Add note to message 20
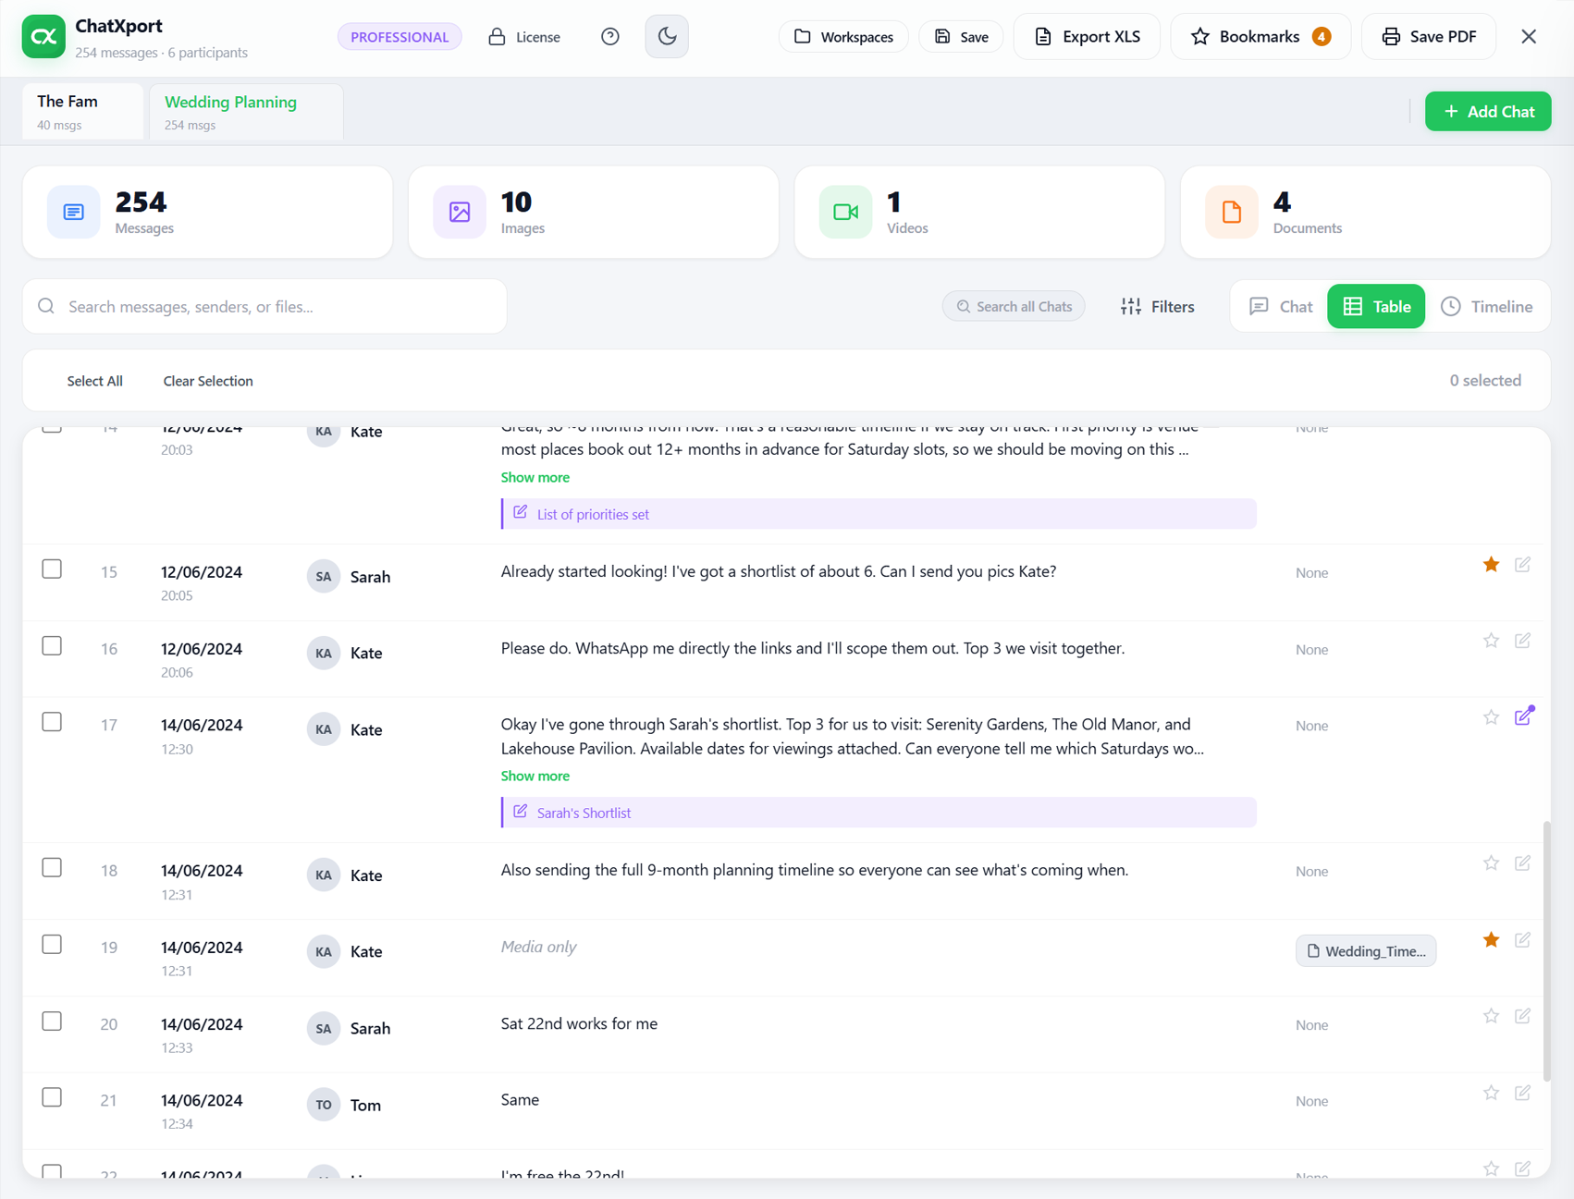 tap(1522, 1016)
